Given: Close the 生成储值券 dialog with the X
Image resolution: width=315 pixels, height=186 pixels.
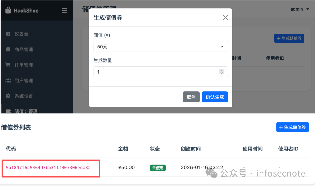Looking at the screenshot, I should click(x=225, y=18).
